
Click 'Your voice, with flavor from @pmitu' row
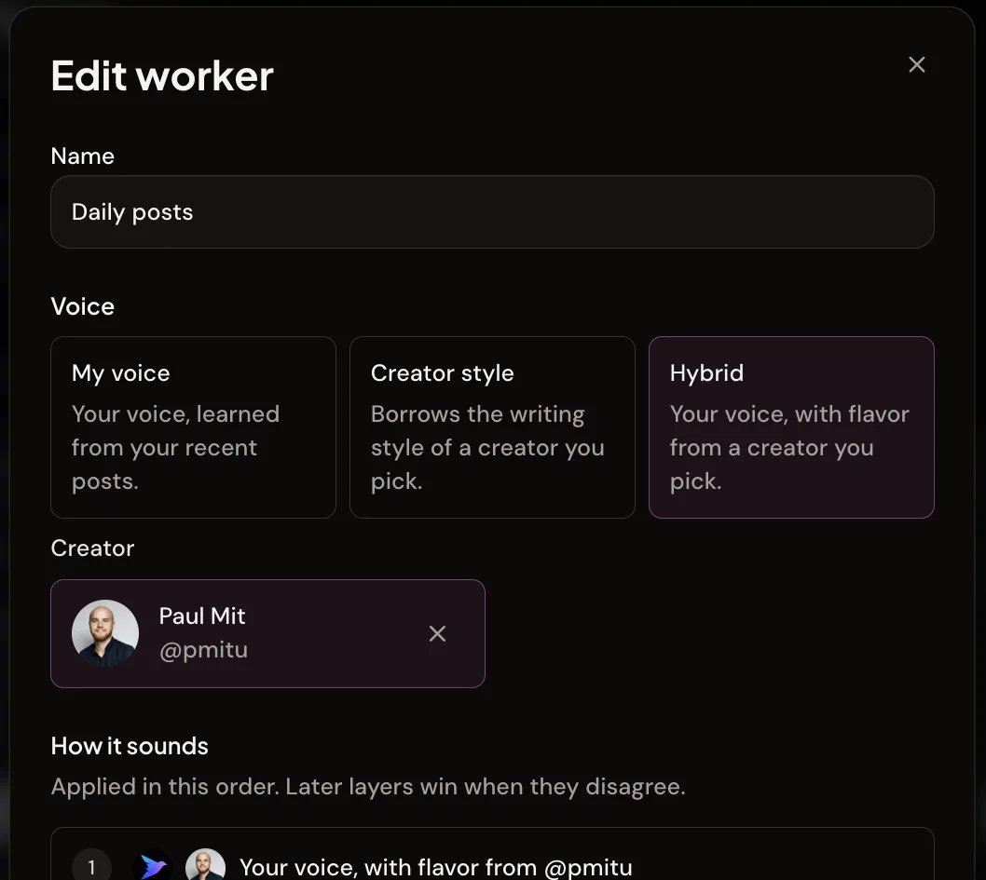click(492, 856)
